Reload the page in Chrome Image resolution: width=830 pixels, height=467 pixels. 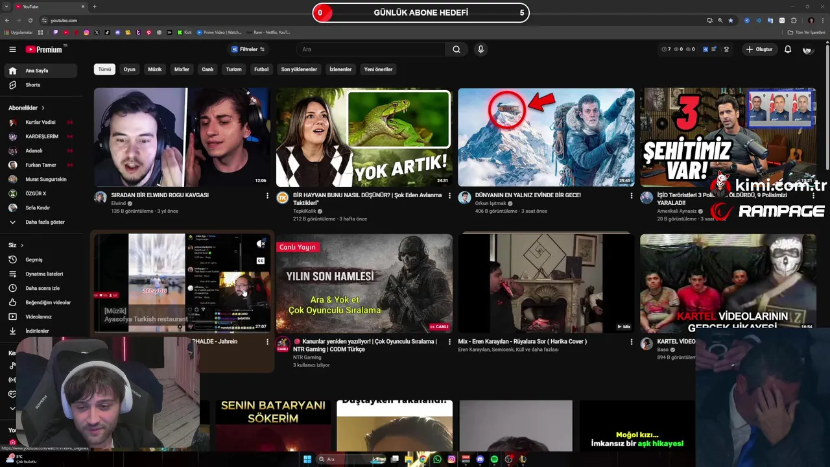coord(30,20)
